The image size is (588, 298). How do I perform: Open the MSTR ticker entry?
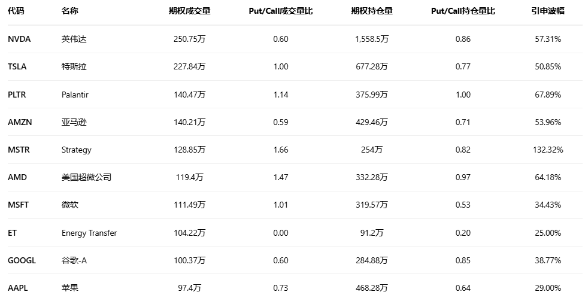19,150
